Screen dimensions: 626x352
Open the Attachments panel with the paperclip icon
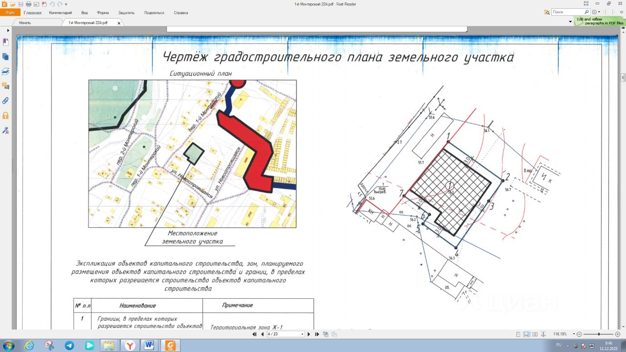(x=6, y=101)
